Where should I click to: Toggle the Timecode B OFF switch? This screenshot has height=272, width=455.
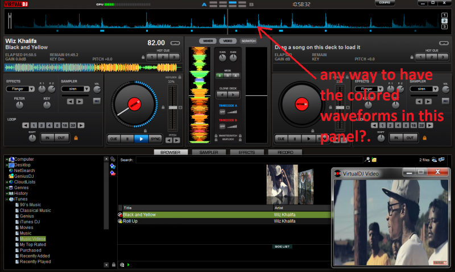coord(222,127)
